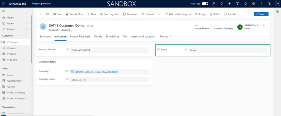Click the Save button
The image size is (281, 116).
click(58, 14)
